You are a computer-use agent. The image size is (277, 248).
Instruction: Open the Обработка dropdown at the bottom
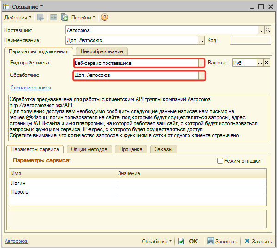157,242
